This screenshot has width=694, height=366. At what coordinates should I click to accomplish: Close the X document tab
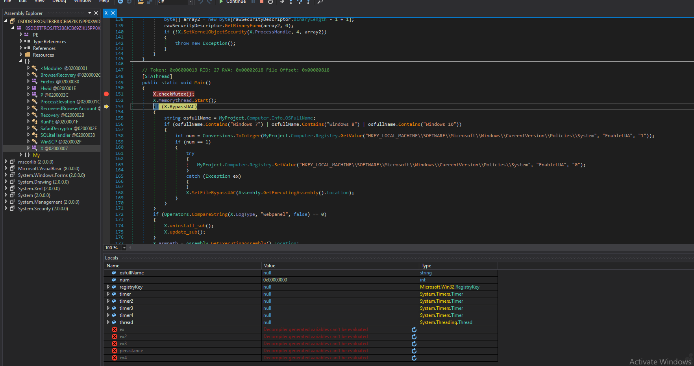tap(113, 13)
